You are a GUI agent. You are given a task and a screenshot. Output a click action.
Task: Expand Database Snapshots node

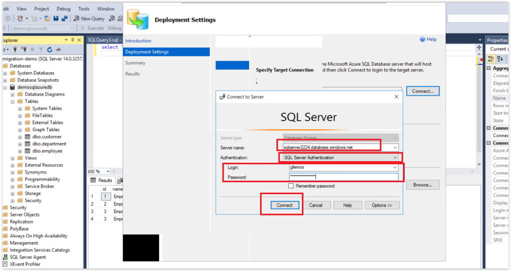[5, 80]
